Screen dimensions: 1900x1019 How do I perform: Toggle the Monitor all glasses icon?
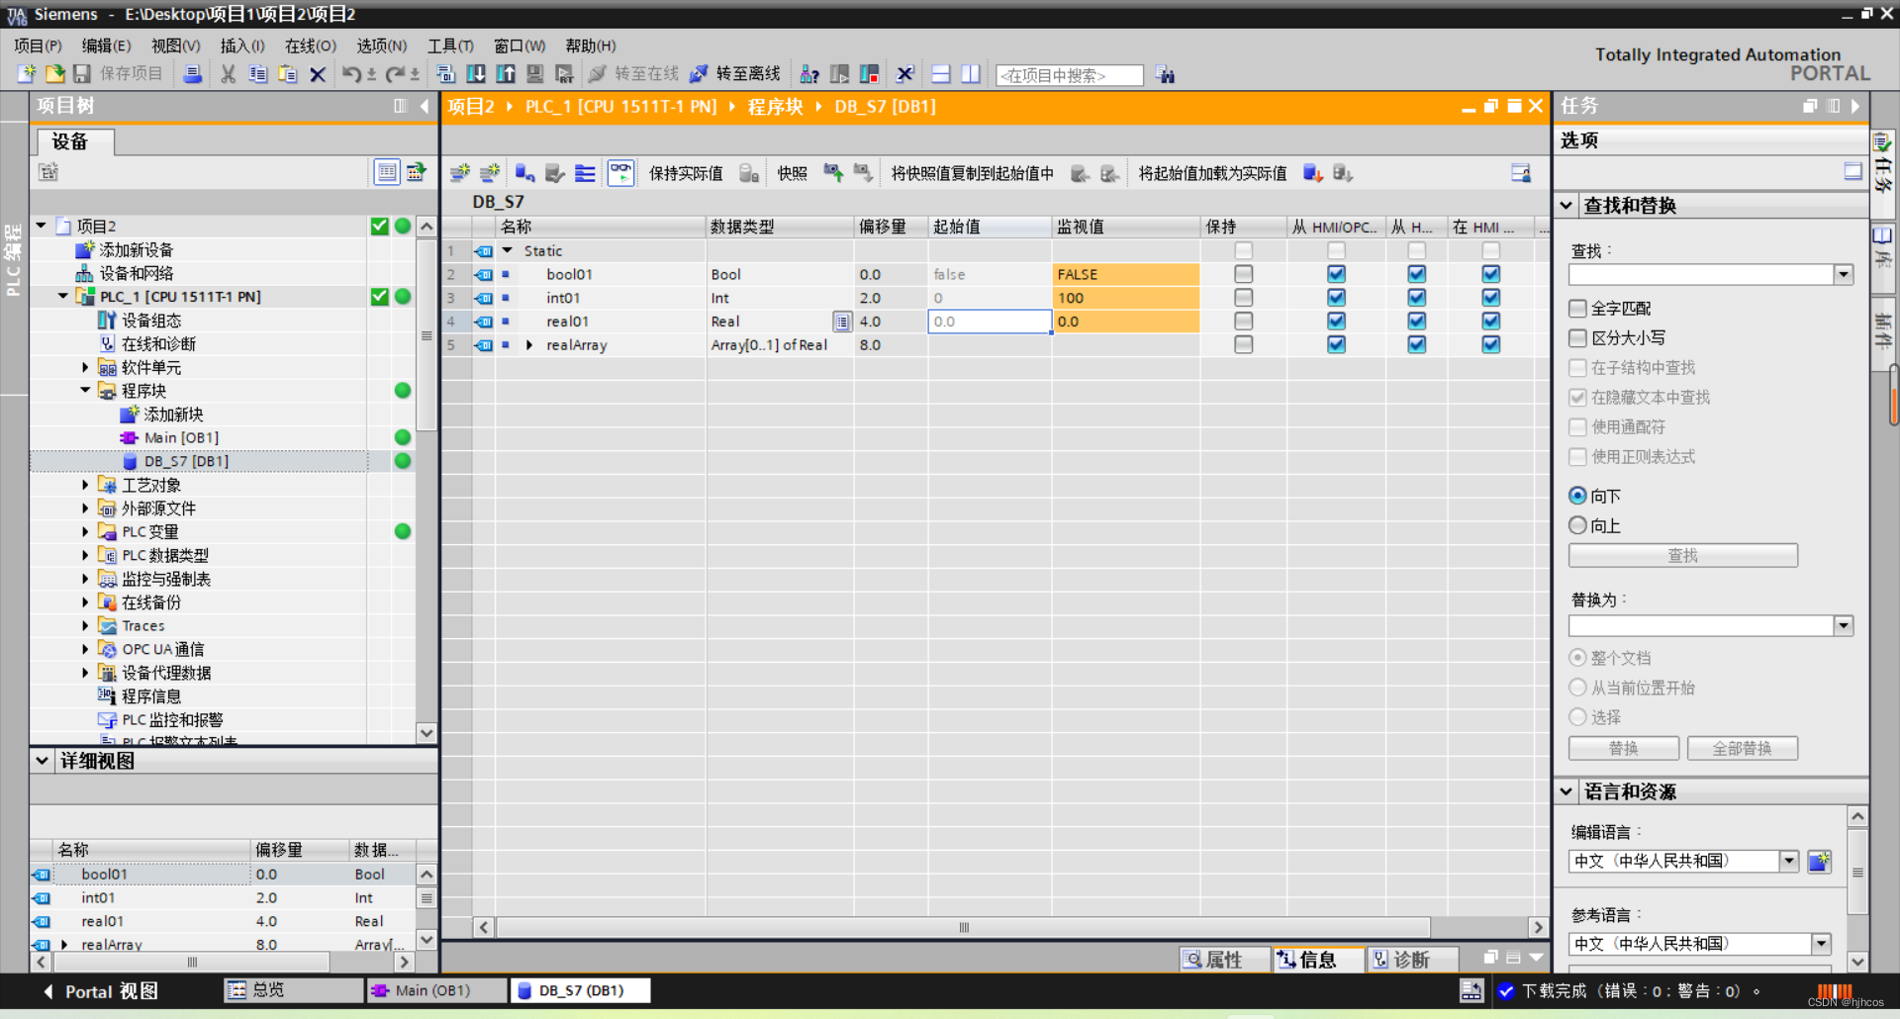[x=620, y=173]
